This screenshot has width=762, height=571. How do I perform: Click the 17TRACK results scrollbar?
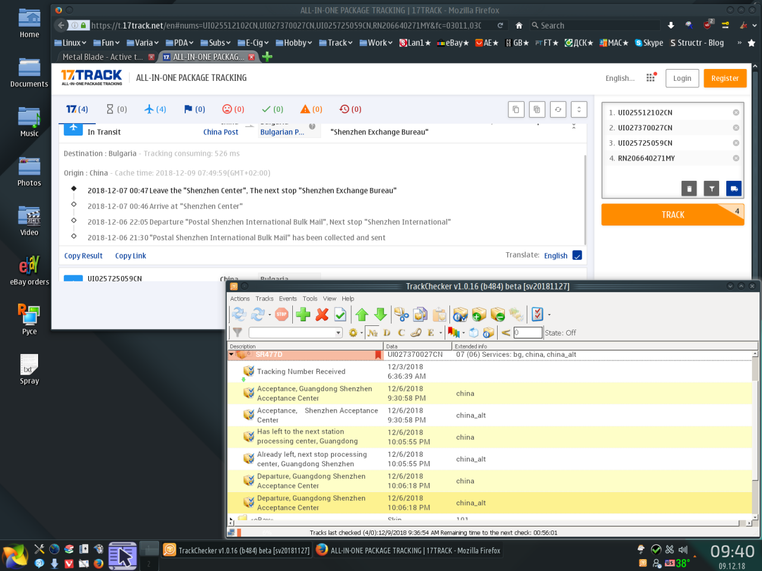click(x=586, y=199)
